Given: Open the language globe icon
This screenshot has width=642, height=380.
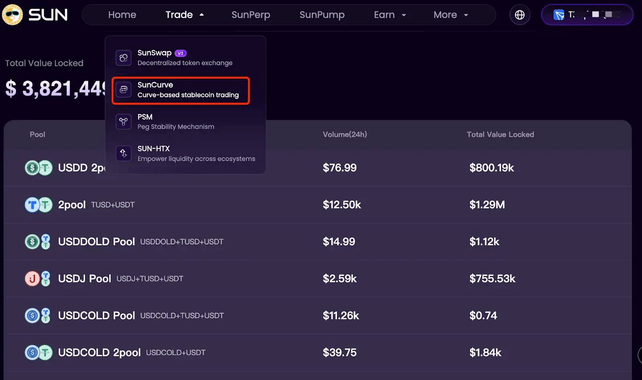Looking at the screenshot, I should (520, 15).
